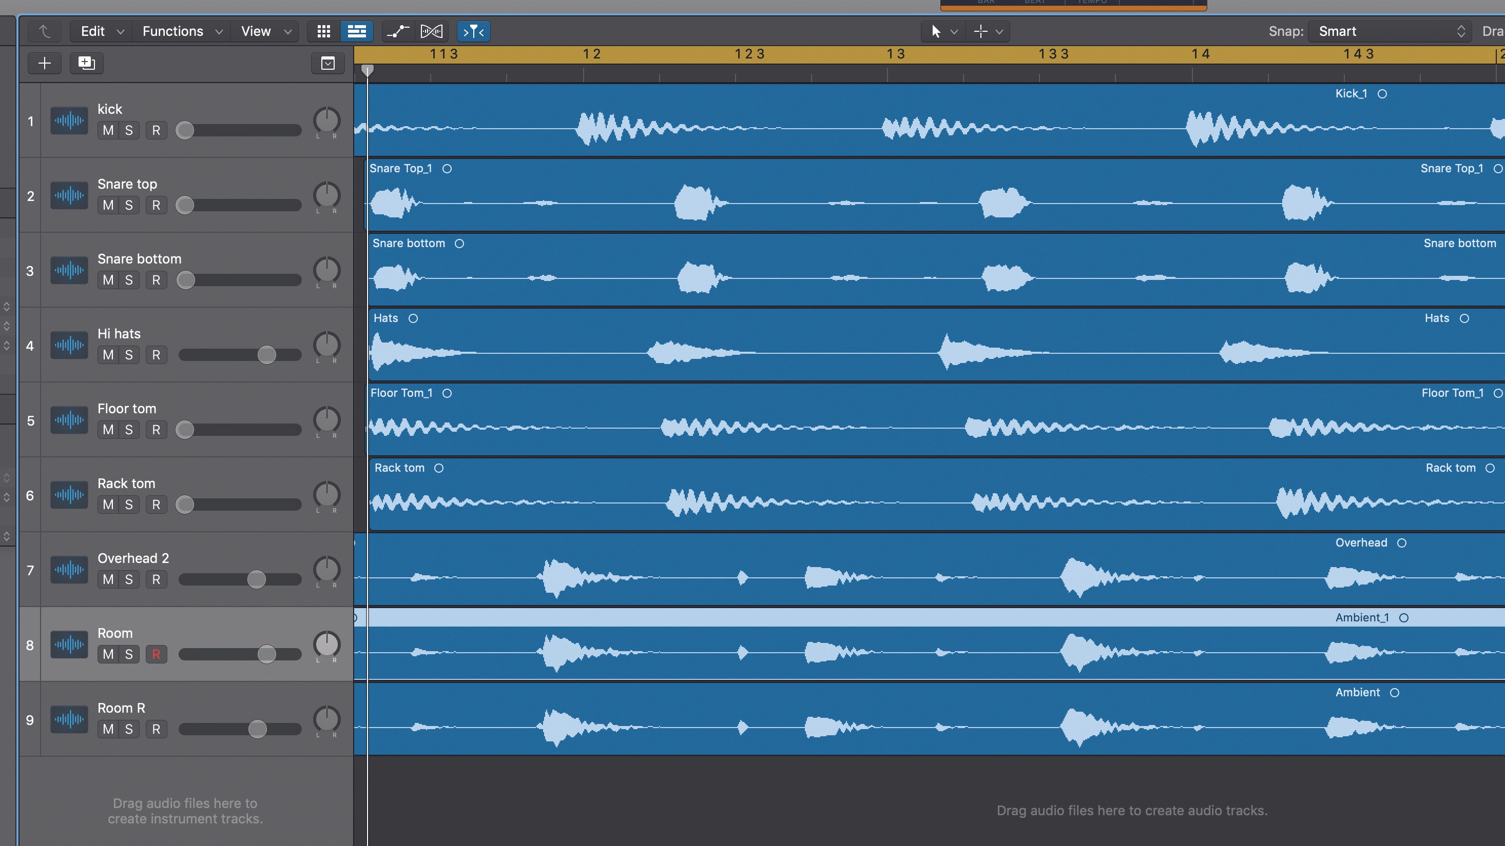
Task: Click Hi hats track waveform icon
Action: 69,346
